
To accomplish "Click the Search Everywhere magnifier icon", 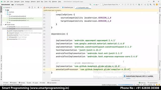I will pos(154,4).
